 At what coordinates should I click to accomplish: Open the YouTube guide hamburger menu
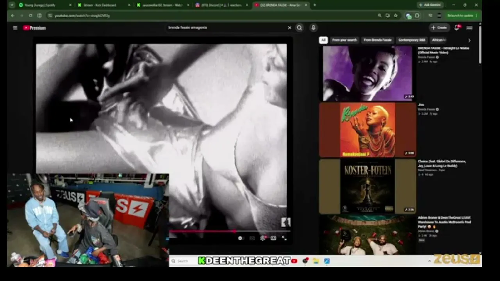coord(15,28)
